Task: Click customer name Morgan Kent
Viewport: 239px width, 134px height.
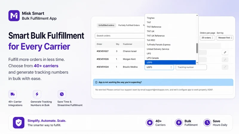Action: [x=129, y=59]
